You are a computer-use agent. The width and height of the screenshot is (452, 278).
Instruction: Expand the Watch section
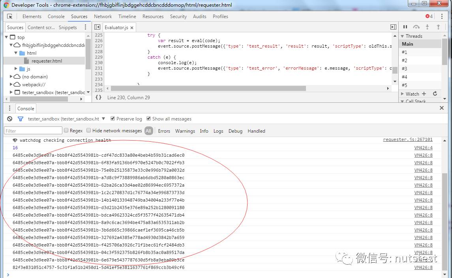coord(402,94)
